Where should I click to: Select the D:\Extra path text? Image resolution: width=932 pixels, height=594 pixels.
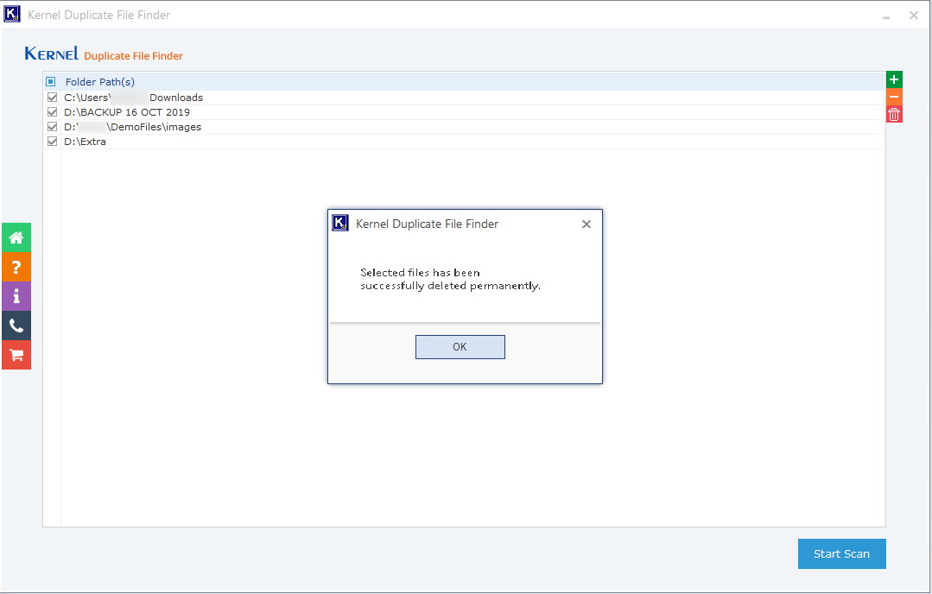[85, 142]
